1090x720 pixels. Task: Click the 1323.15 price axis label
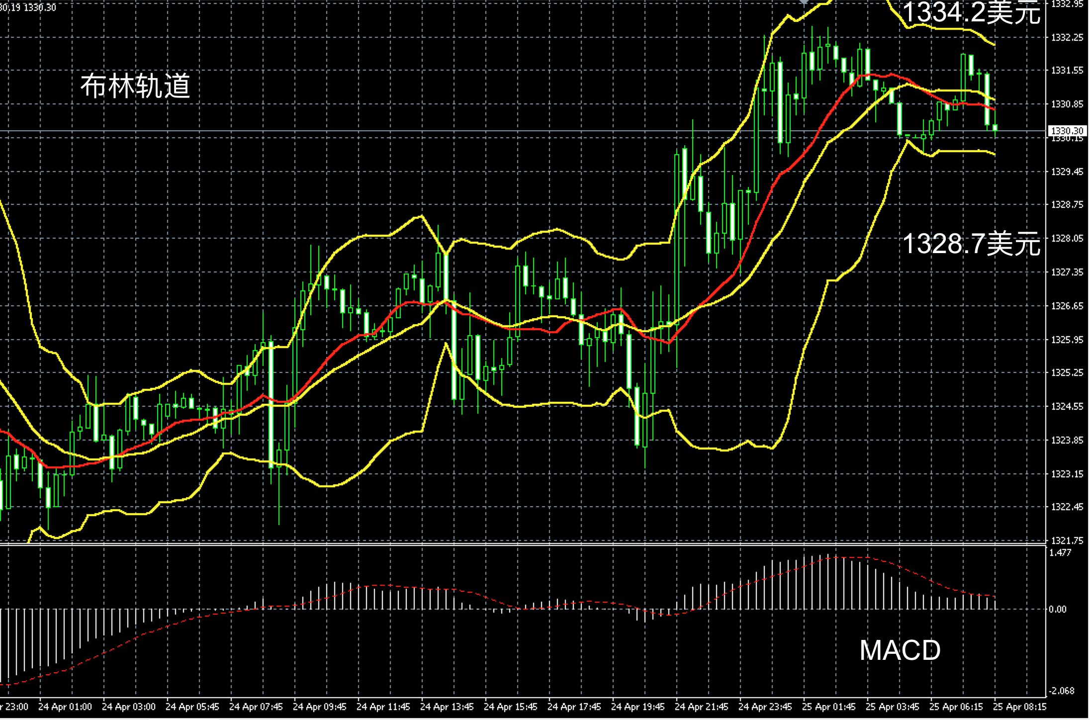1067,474
